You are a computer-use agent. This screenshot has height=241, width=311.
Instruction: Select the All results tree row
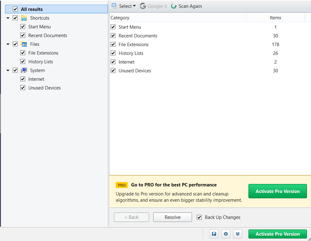[57, 9]
